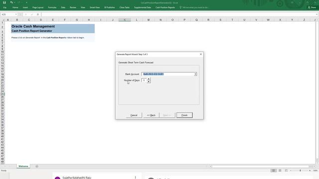Increase Number of Days with up spinner

(149, 79)
